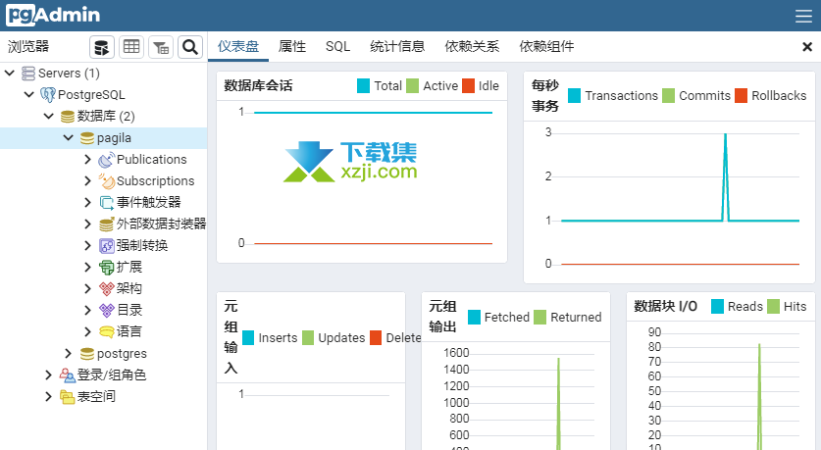
Task: Switch to the 属性 tab
Action: click(292, 47)
